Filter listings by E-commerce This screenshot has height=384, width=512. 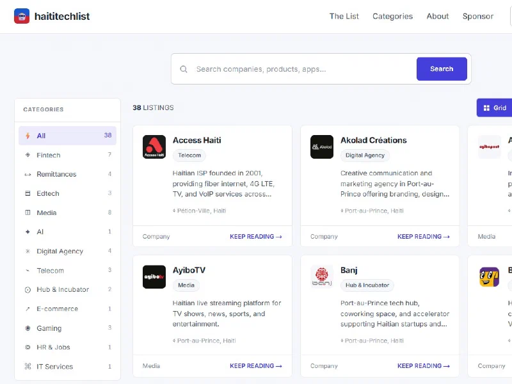coord(68,309)
